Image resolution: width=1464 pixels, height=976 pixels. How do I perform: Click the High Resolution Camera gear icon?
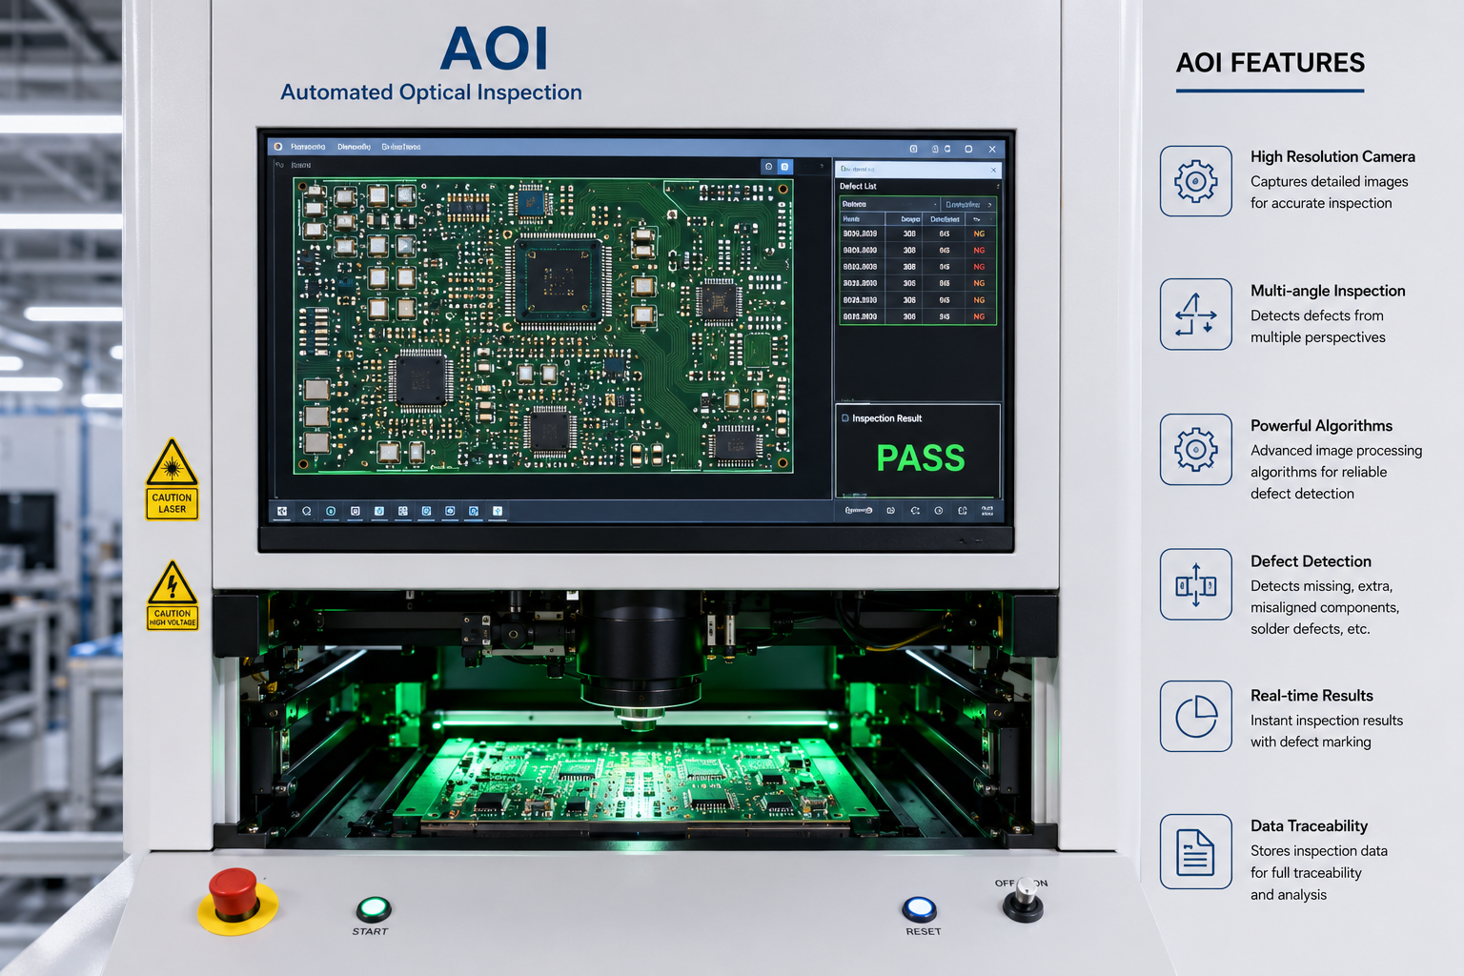click(x=1196, y=181)
